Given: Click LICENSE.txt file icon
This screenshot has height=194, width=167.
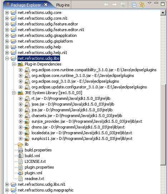Looking at the screenshot, I should click(x=20, y=161).
